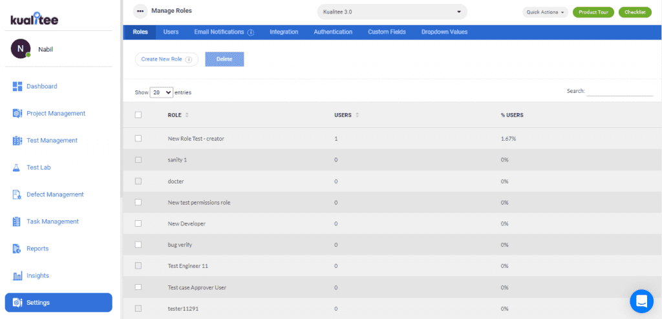Select the "tester11291" role name
This screenshot has width=662, height=319.
[183, 309]
